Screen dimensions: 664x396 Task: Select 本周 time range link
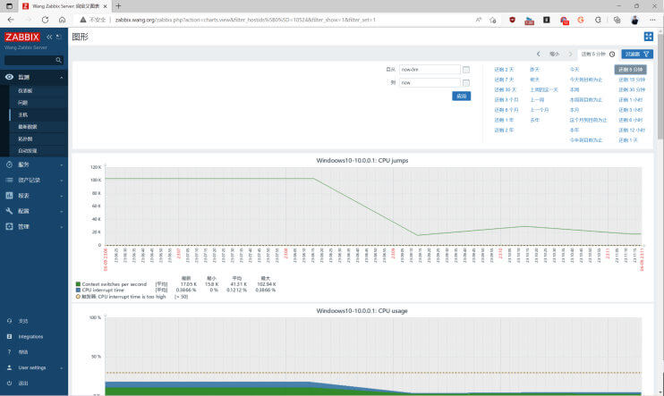pos(575,89)
